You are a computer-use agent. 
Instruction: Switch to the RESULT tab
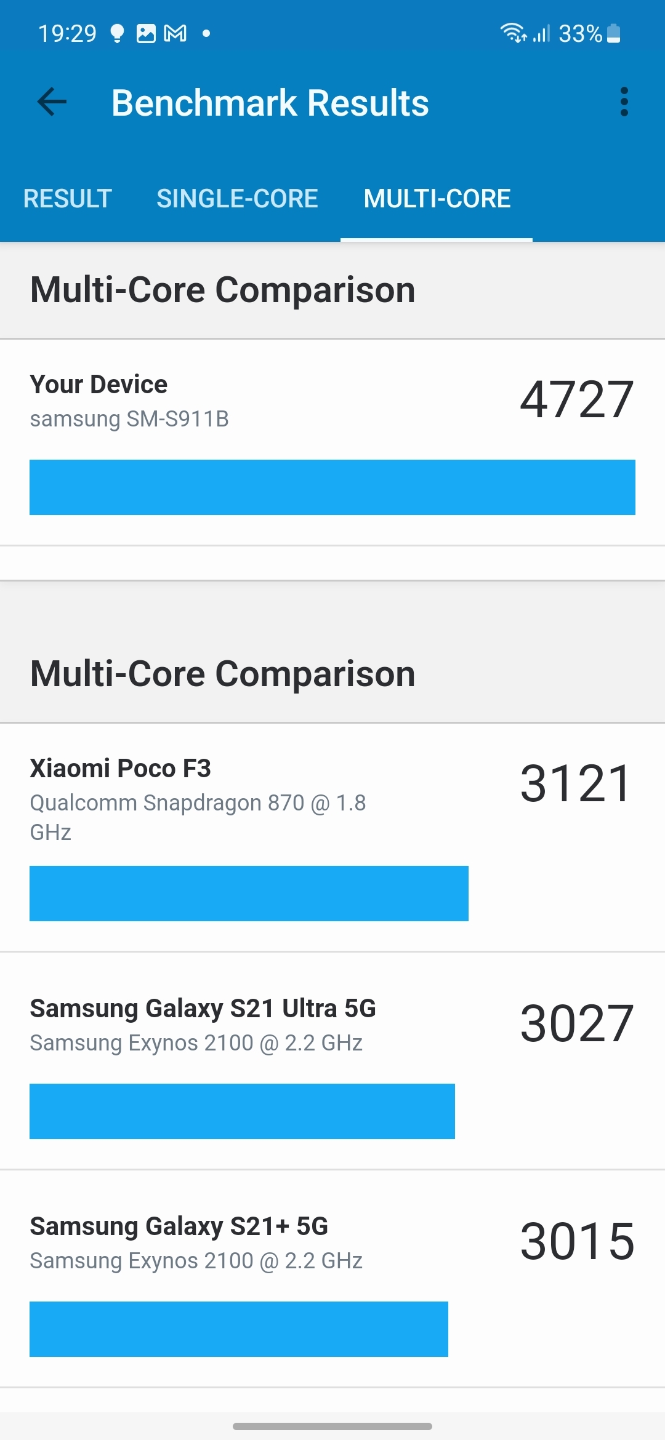pyautogui.click(x=68, y=198)
